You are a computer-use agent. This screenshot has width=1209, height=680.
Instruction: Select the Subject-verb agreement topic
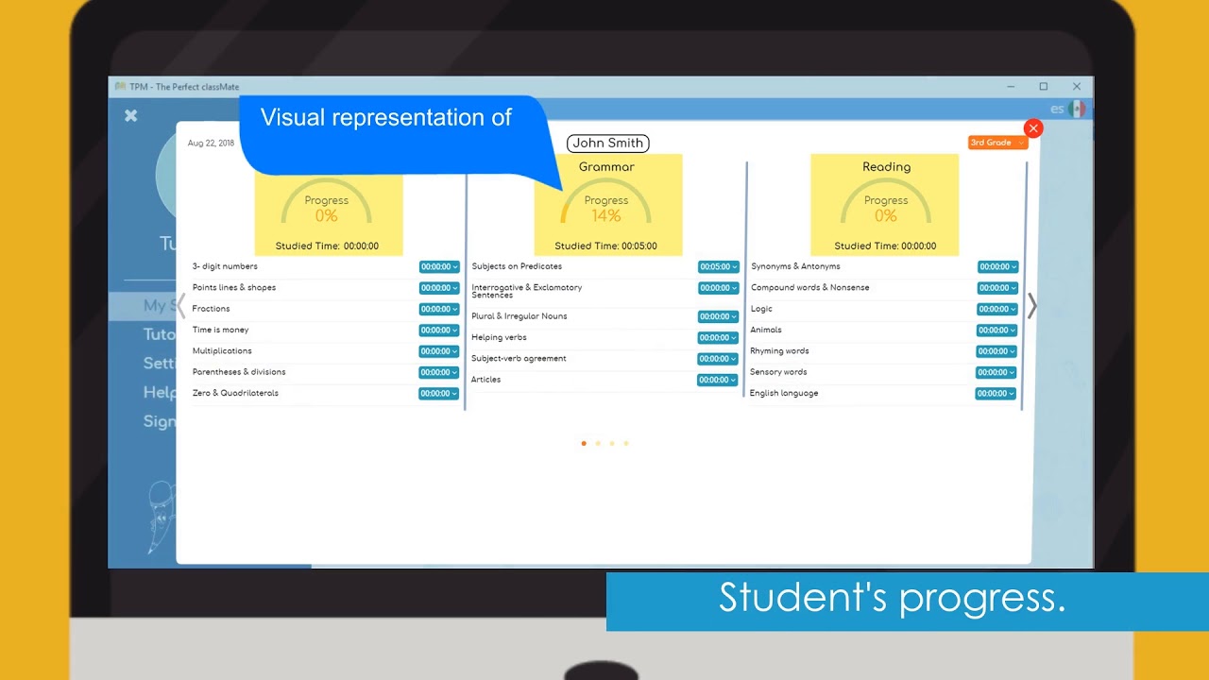(519, 359)
